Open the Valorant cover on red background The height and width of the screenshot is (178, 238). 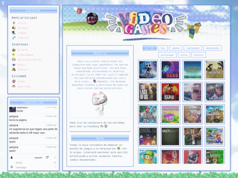(193, 156)
